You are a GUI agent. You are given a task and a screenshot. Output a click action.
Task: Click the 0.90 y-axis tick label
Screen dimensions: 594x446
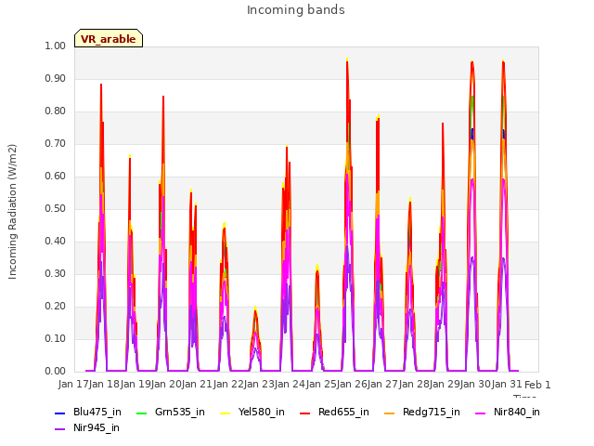click(56, 78)
